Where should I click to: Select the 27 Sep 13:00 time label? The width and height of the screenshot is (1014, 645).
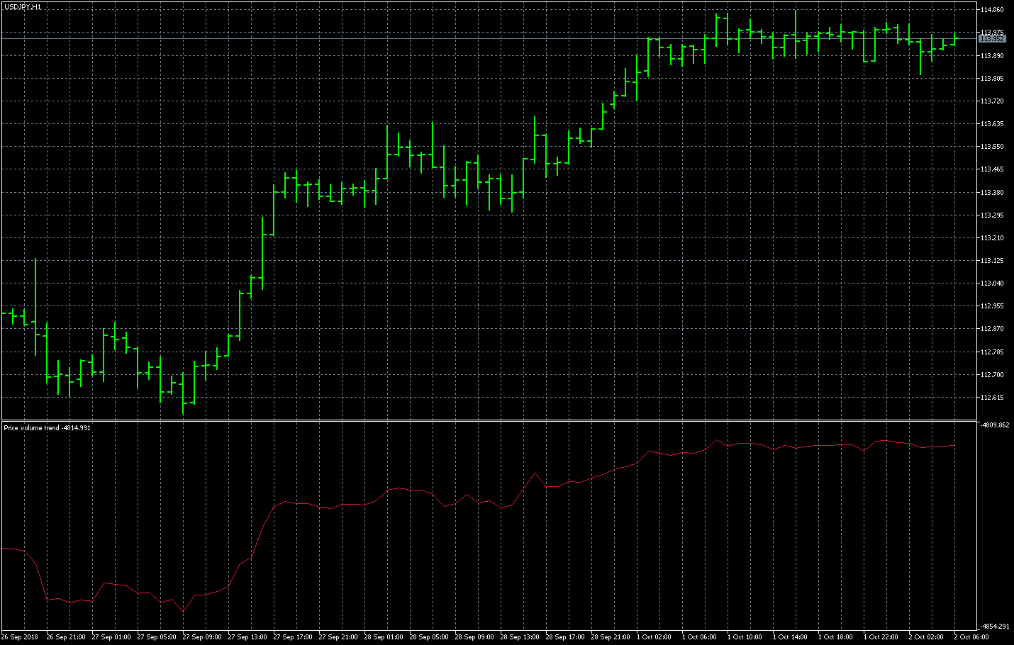(x=249, y=637)
